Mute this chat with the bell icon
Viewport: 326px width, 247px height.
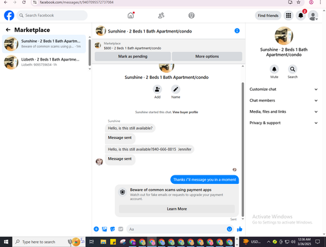[x=274, y=69]
